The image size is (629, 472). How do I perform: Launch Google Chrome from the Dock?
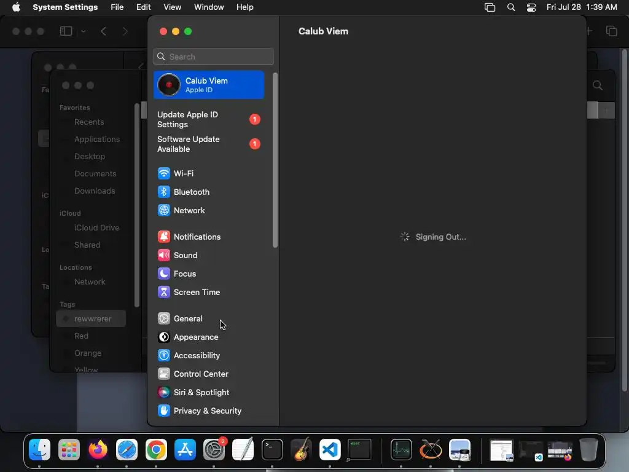(x=156, y=449)
